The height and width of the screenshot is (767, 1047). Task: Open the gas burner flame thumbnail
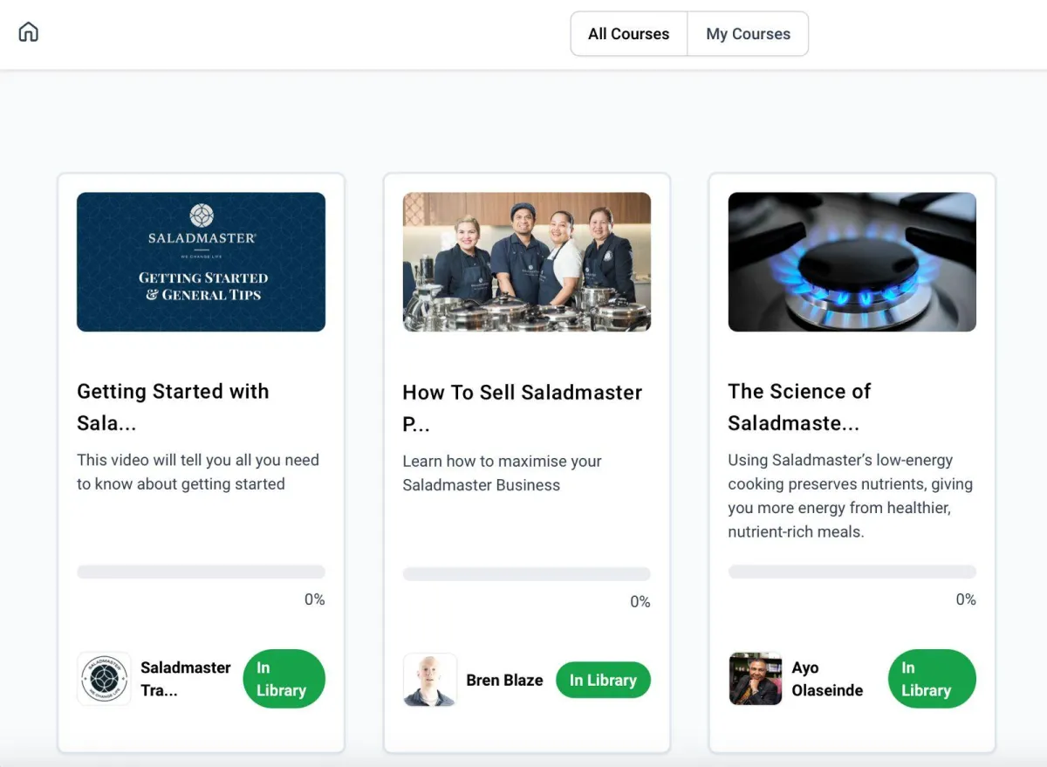coord(852,262)
